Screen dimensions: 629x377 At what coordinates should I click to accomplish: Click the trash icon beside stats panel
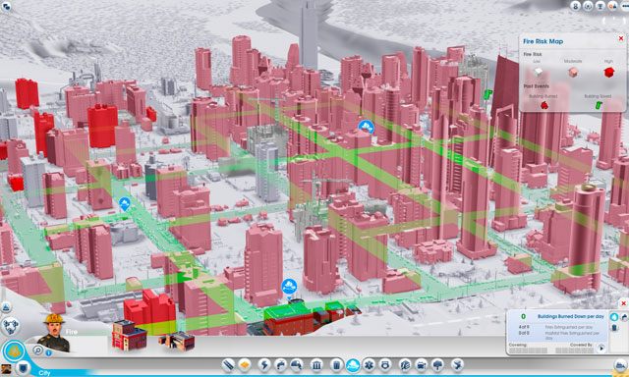[x=614, y=328]
